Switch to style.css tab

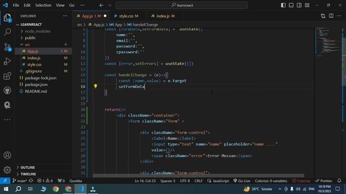pyautogui.click(x=126, y=16)
